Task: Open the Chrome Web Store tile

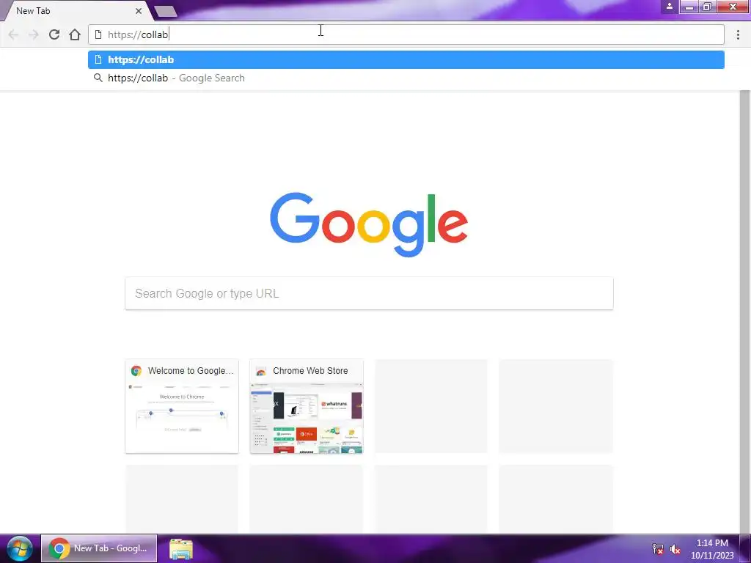Action: coord(307,406)
